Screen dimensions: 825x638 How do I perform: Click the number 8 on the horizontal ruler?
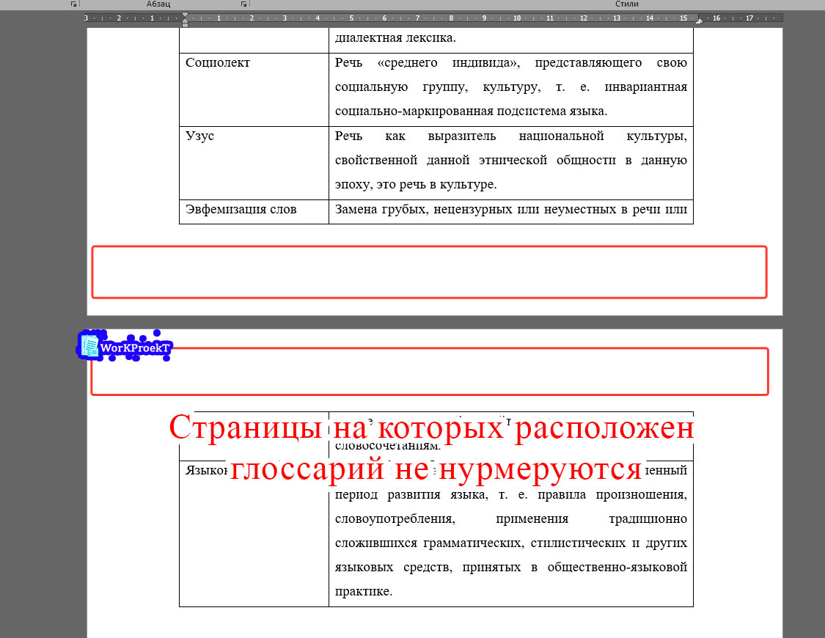tap(450, 17)
